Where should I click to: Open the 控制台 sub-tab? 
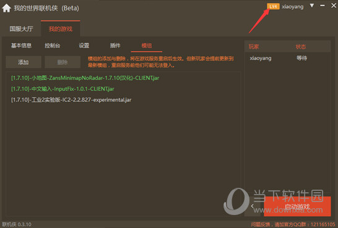[x=53, y=46]
